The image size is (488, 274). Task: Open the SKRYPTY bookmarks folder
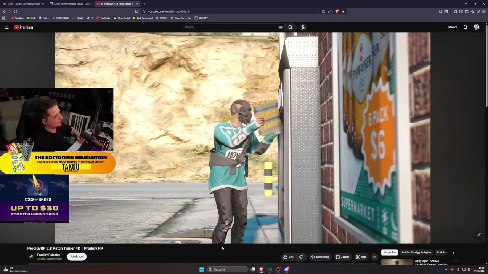201,18
